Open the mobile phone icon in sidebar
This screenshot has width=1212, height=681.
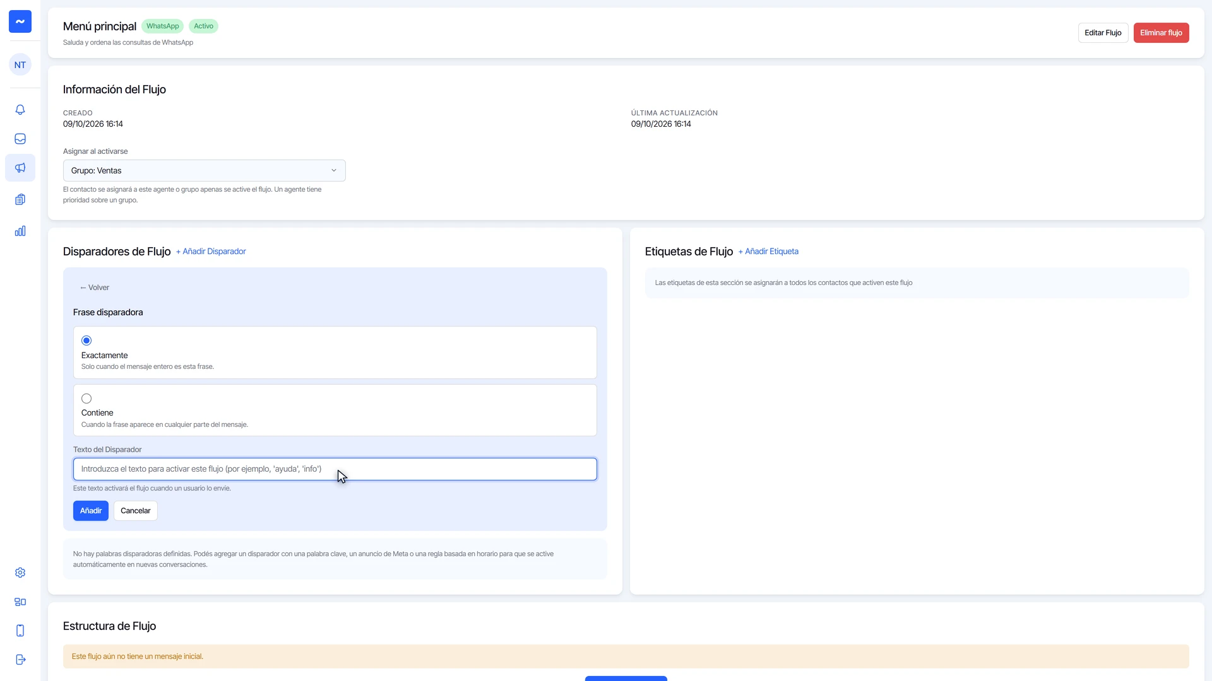(x=20, y=631)
